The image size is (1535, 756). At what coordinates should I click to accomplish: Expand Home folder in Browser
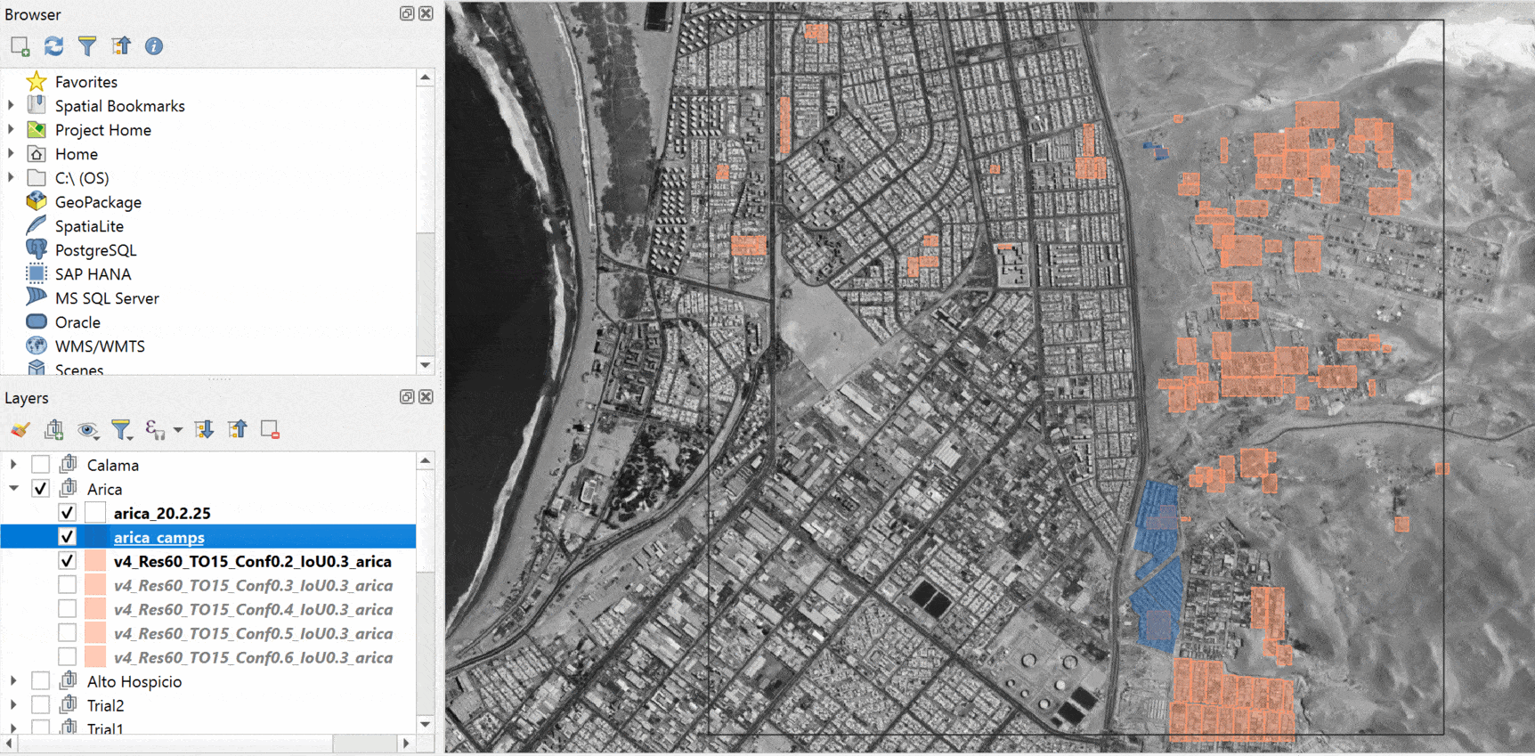[x=12, y=154]
